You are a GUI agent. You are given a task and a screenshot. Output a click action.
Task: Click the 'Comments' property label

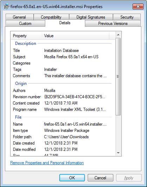pyautogui.click(x=21, y=76)
